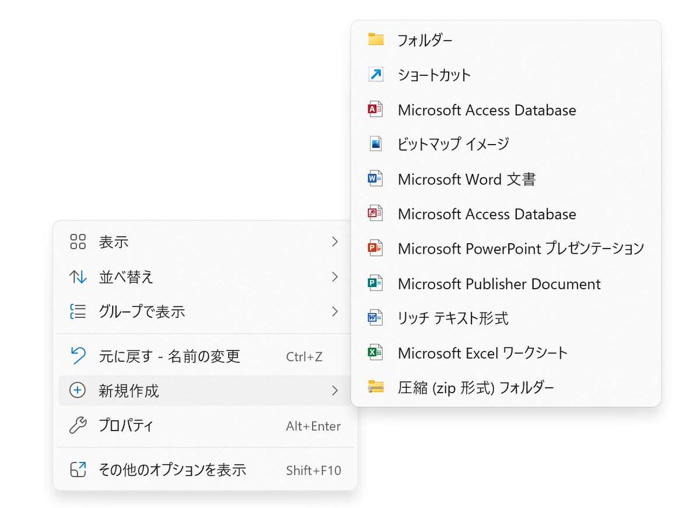Image resolution: width=700 pixels, height=508 pixels.
Task: Click the undo arrow icon for 元に戻す - 名前の変更
Action: (78, 355)
